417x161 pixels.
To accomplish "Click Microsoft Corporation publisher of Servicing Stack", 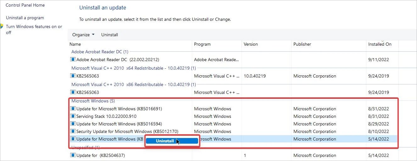I will 315,116.
